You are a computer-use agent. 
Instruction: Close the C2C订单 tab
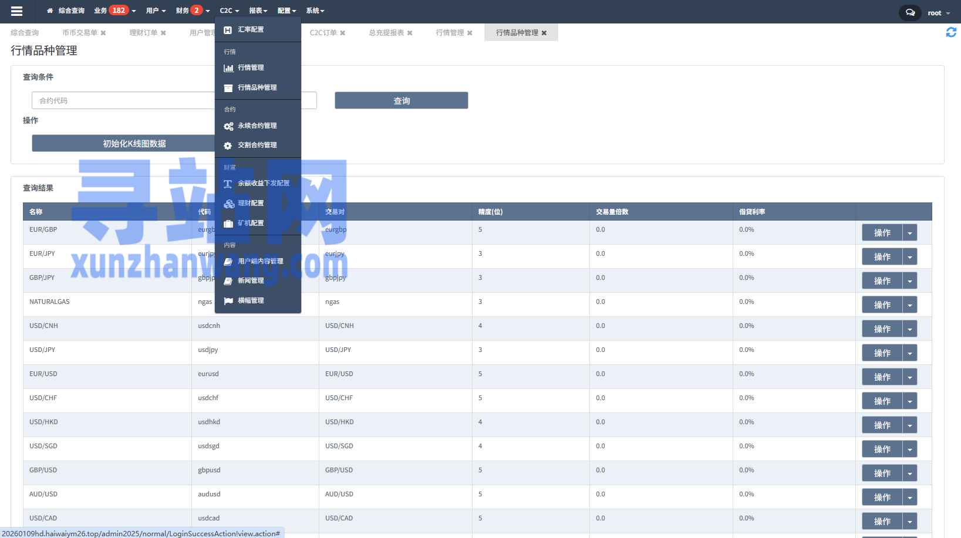(343, 33)
